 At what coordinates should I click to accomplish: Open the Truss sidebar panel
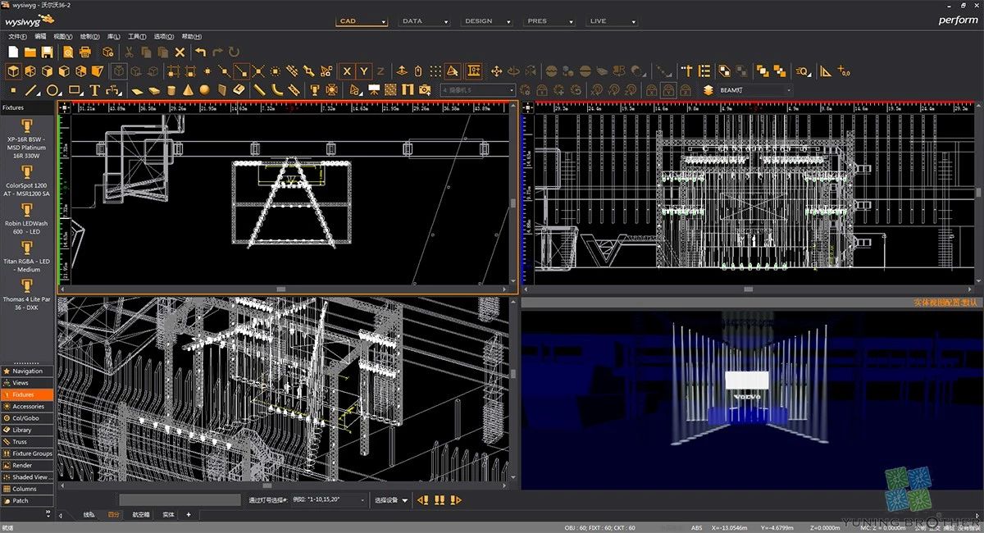[x=27, y=442]
